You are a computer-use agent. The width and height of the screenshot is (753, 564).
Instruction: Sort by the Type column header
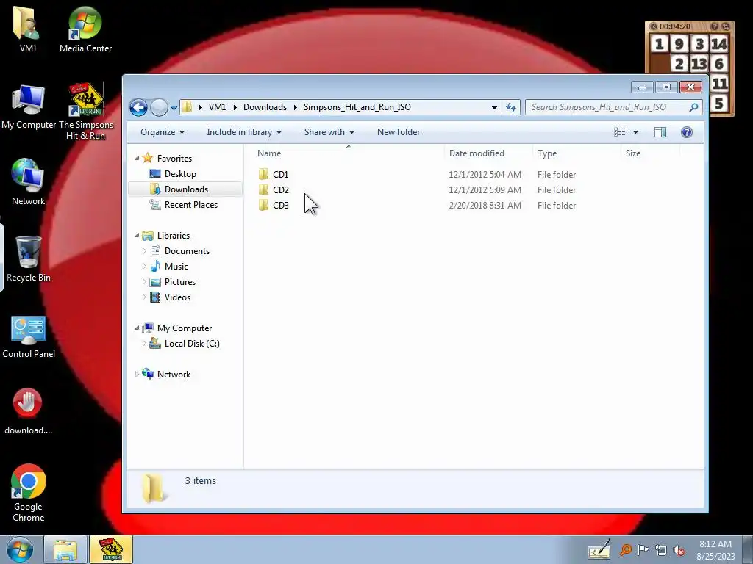577,153
